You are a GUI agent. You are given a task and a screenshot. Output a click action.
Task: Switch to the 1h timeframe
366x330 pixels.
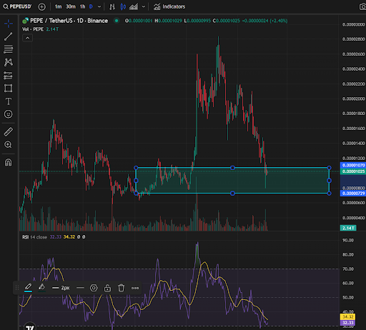[x=82, y=6]
